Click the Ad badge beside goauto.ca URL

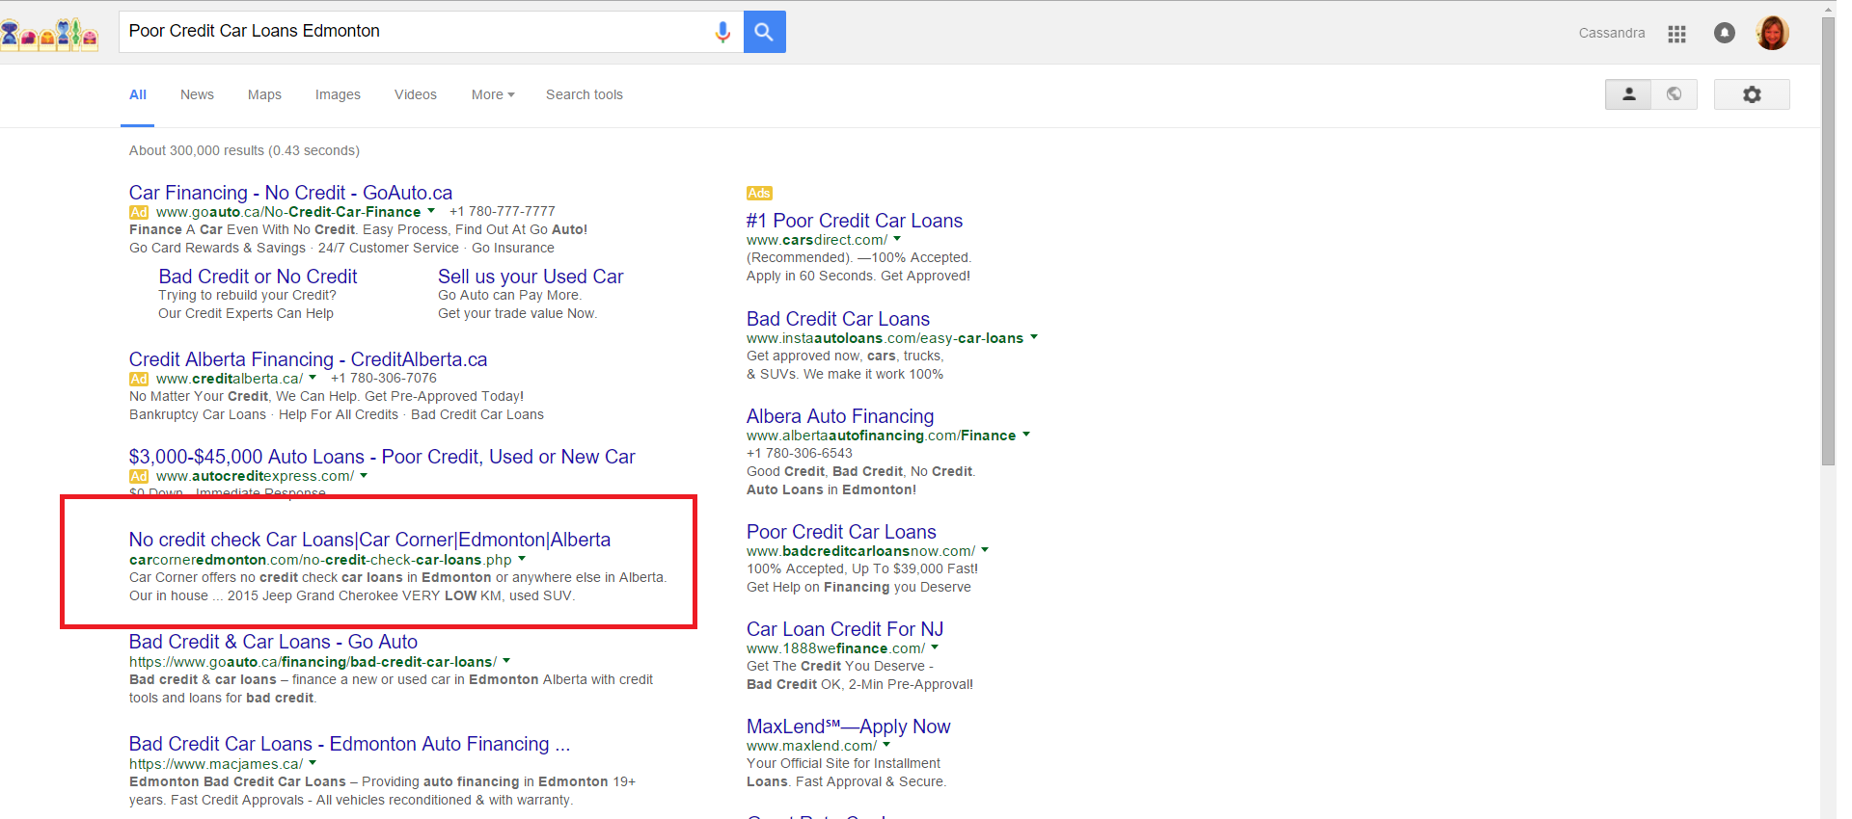(139, 212)
